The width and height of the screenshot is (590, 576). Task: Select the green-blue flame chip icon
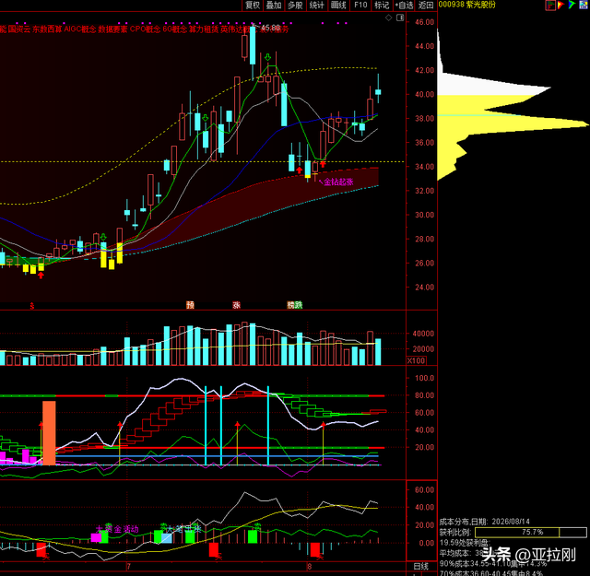[x=572, y=5]
